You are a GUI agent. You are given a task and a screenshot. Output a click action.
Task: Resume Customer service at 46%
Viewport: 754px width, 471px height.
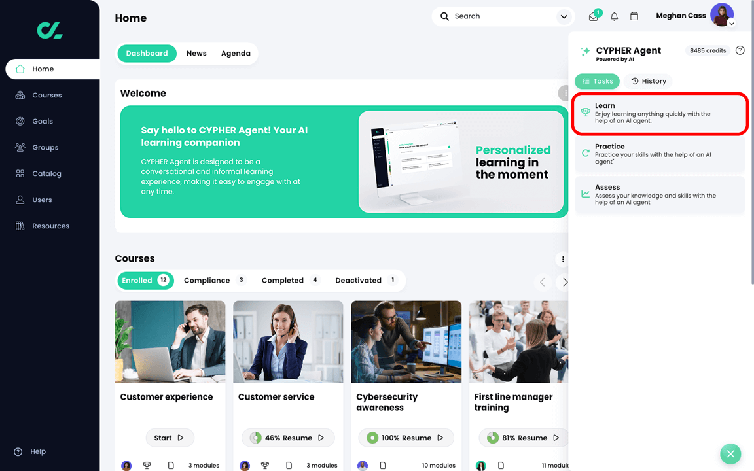pyautogui.click(x=288, y=438)
